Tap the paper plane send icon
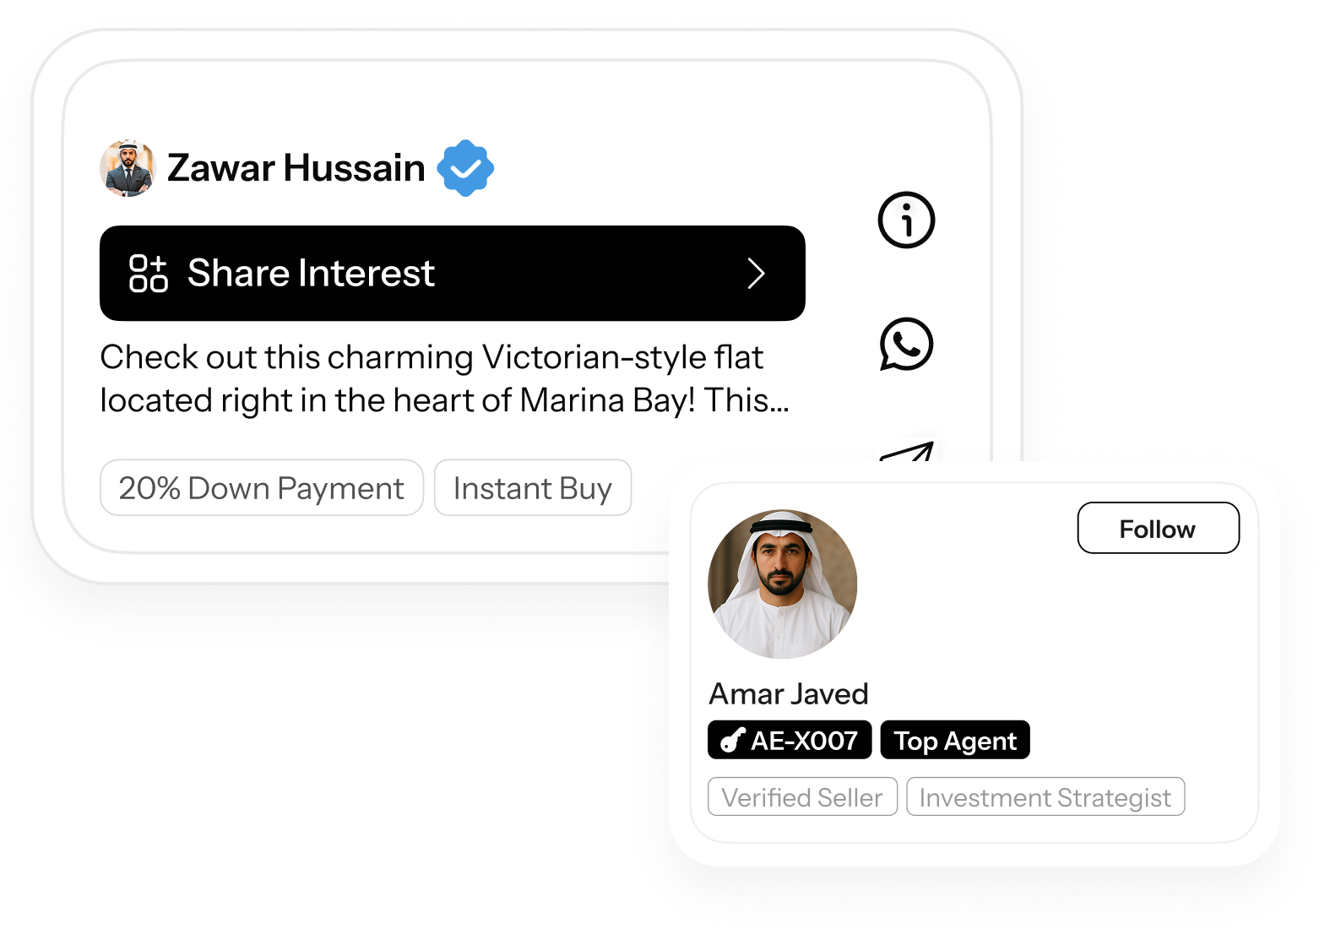This screenshot has width=1330, height=940. pos(907,451)
